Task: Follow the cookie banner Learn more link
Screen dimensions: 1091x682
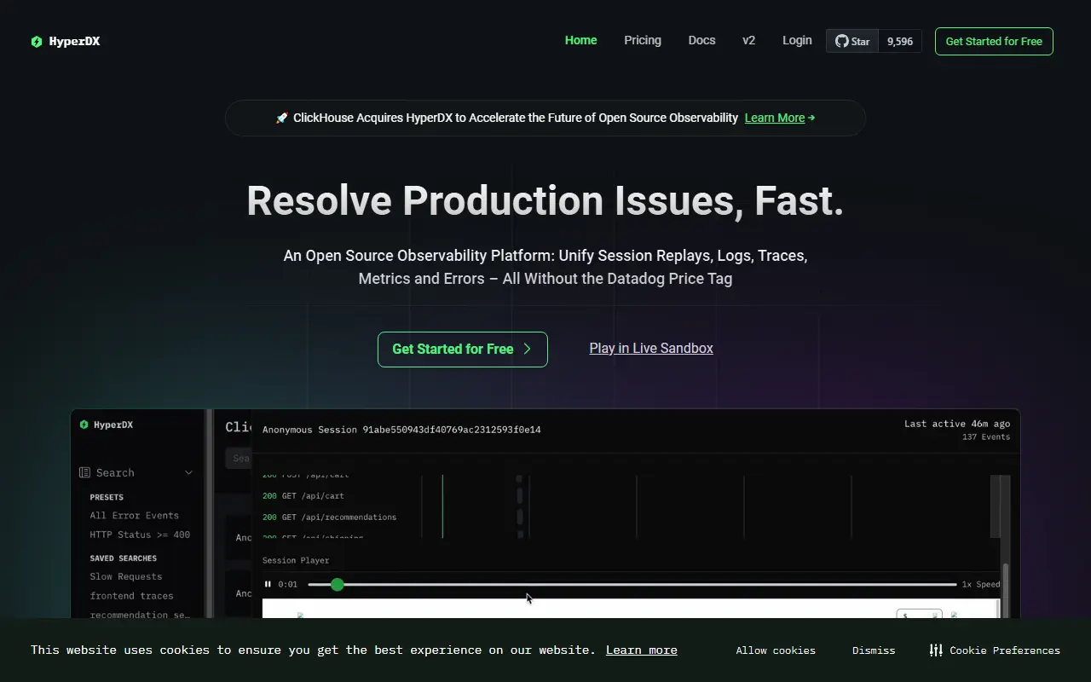Action: coord(642,650)
